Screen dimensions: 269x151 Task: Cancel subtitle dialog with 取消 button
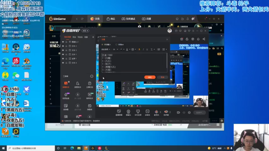click(162, 77)
